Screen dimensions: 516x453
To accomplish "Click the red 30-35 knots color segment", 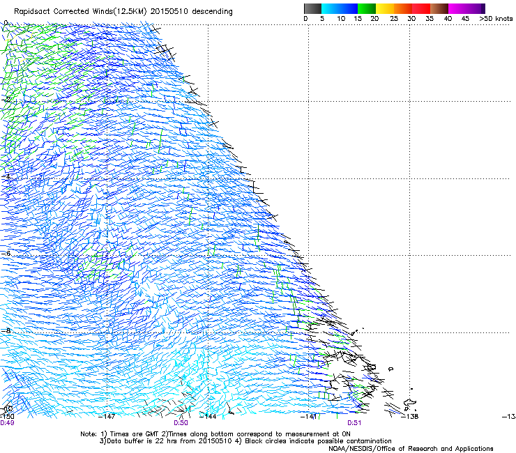I will pyautogui.click(x=421, y=8).
